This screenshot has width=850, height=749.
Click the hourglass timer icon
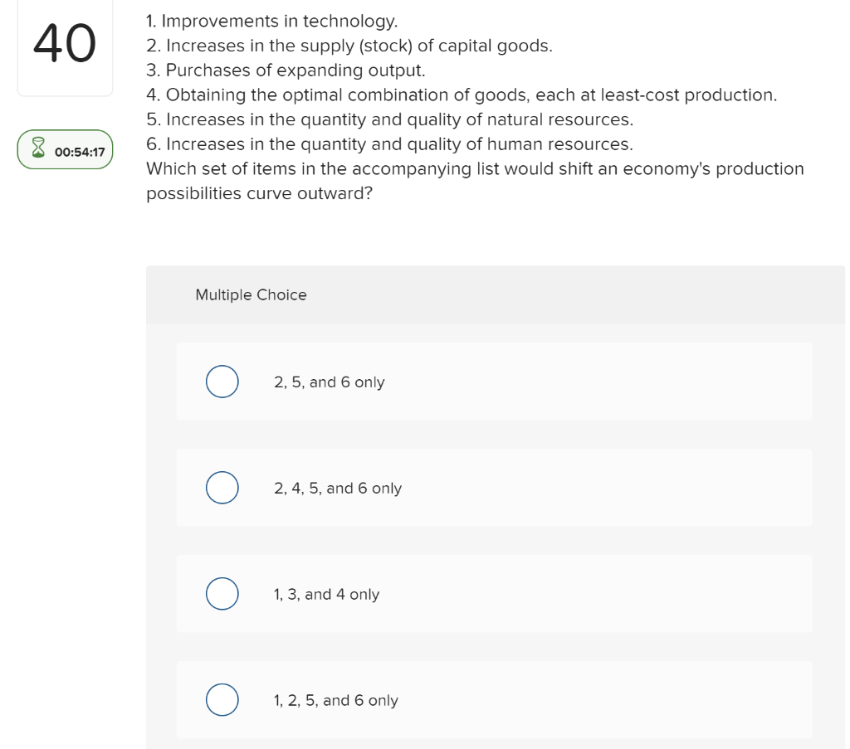tap(38, 151)
